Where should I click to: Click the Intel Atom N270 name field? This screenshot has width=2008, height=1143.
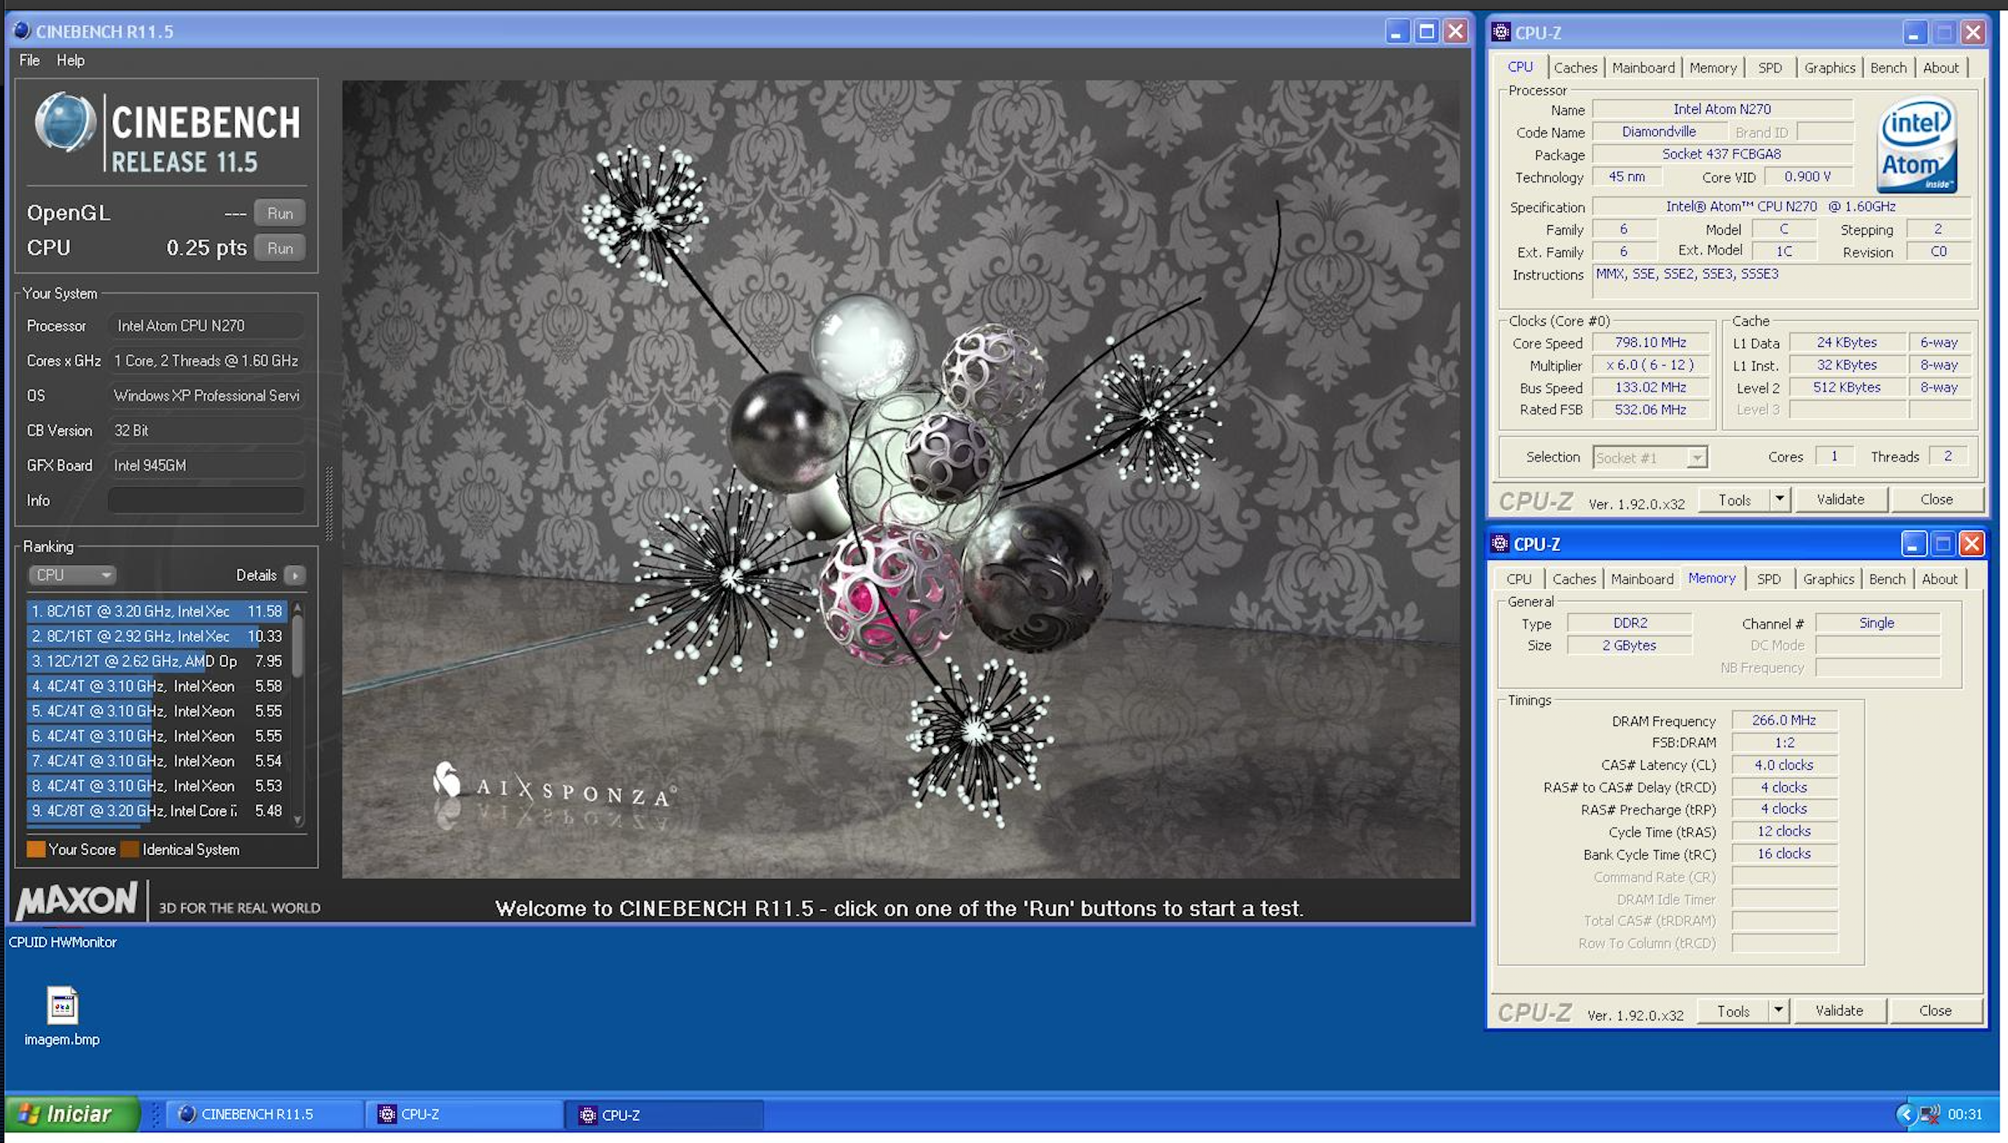(1721, 109)
